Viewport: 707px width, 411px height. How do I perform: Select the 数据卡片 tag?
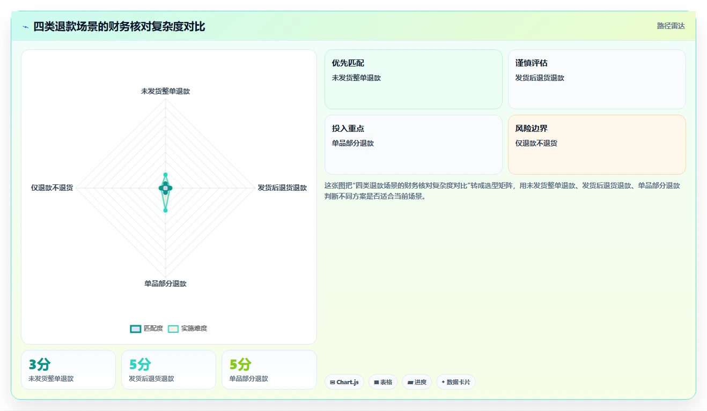[x=456, y=382]
